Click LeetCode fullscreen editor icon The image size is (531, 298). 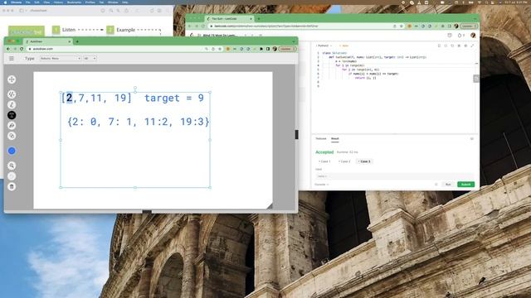[472, 46]
